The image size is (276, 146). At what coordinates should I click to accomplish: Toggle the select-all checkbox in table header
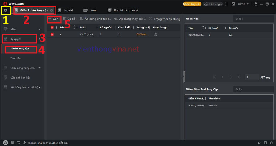click(x=52, y=28)
